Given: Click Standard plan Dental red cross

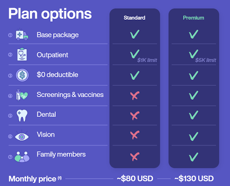Looking at the screenshot, I should click(135, 115).
